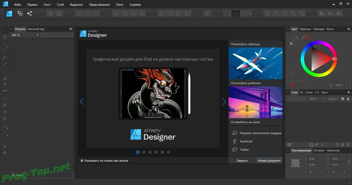This screenshot has width=352, height=185.
Task: Select the second carousel page dot
Action: point(144,152)
